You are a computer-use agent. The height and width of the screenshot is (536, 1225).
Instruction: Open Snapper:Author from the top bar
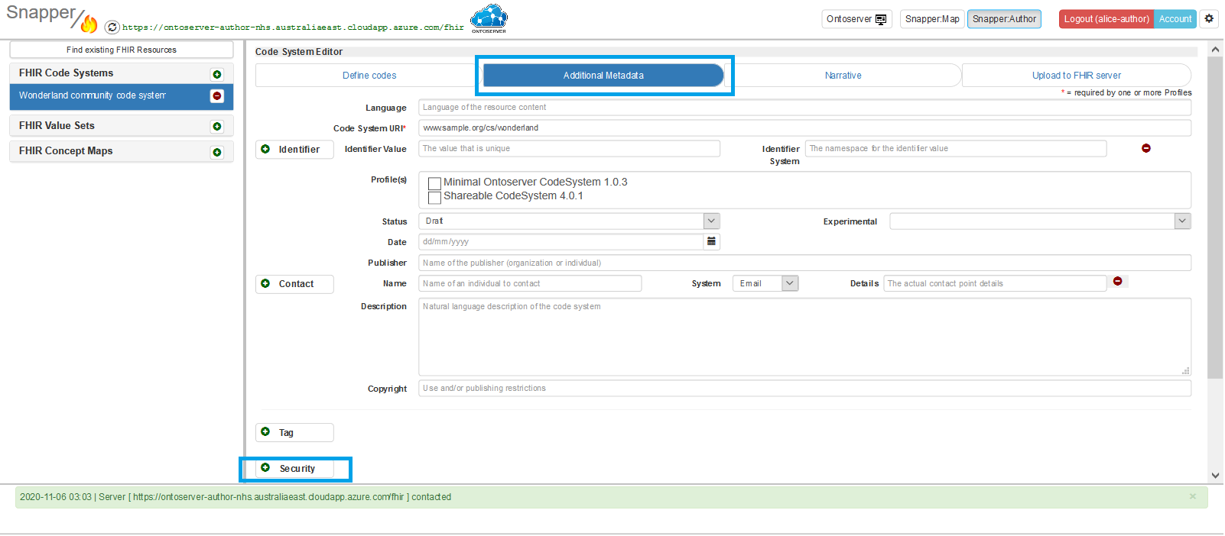1004,19
